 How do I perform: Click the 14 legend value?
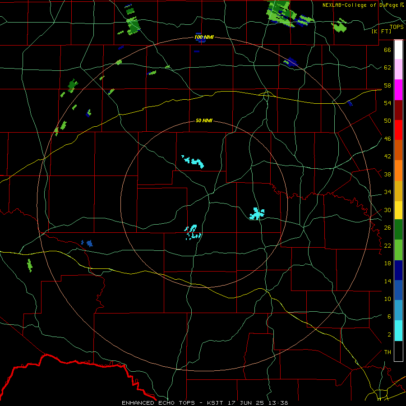(388, 281)
